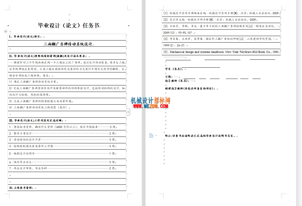Click the heading 三面翻广告牌传动系统设计
This screenshot has width=302, height=206.
click(x=68, y=44)
